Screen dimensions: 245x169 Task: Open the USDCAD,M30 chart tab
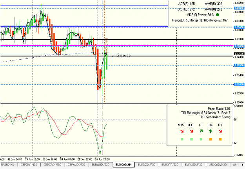(x=218, y=165)
